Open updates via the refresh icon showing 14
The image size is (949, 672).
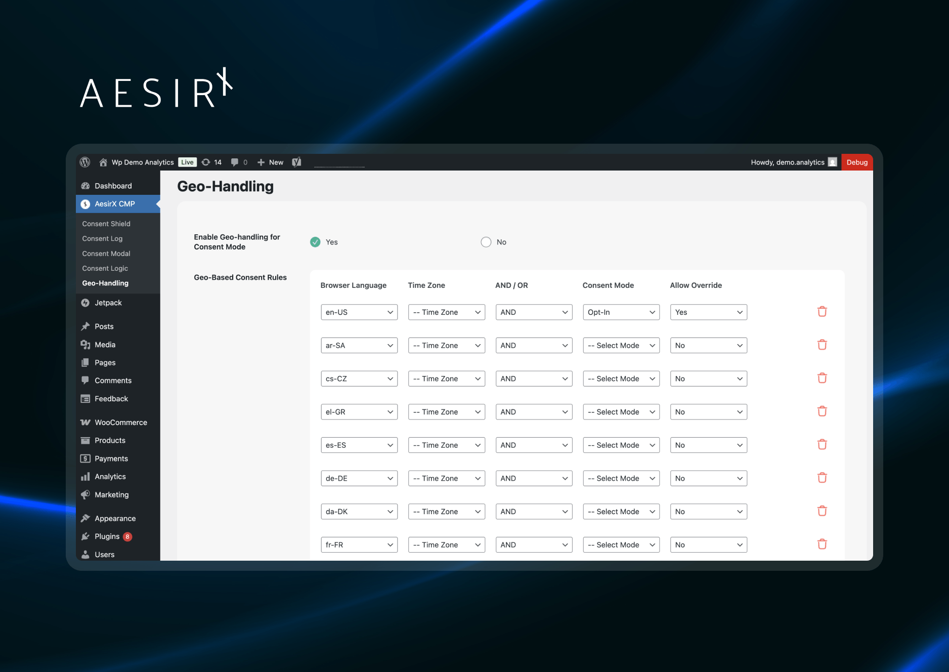coord(211,162)
